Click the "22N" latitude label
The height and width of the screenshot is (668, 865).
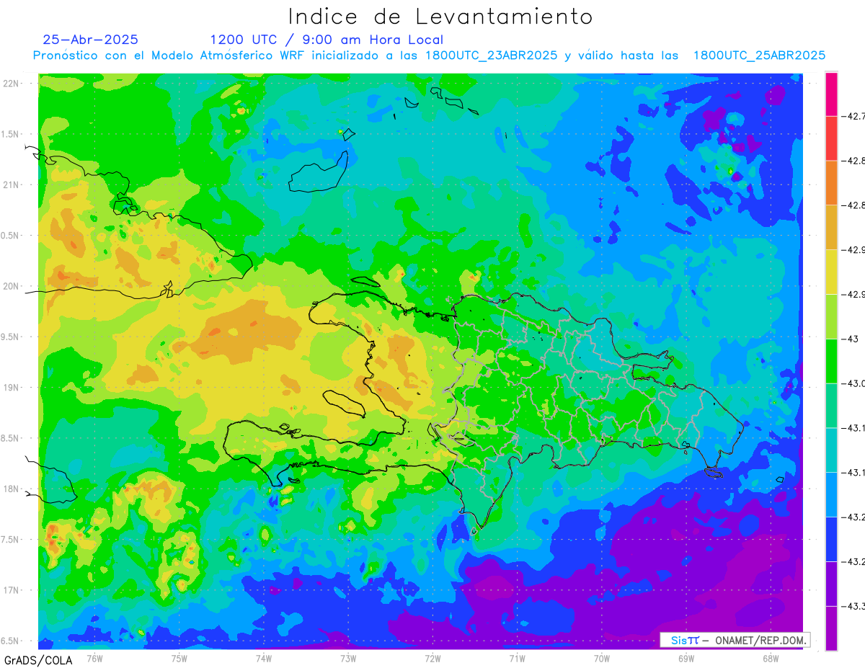click(x=11, y=84)
